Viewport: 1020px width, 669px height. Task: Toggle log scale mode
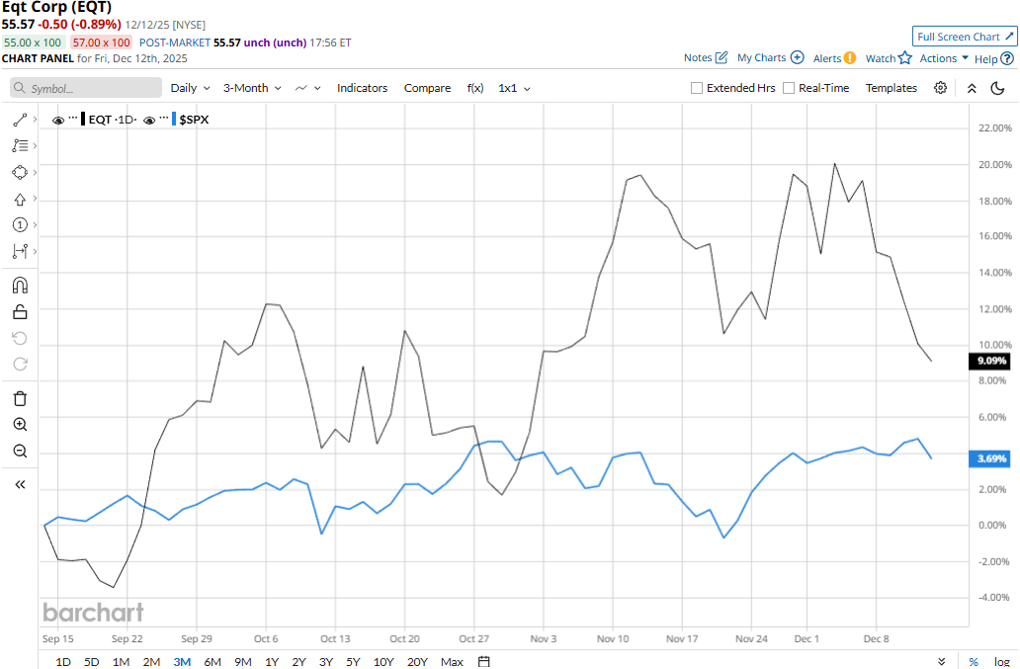(x=1002, y=662)
